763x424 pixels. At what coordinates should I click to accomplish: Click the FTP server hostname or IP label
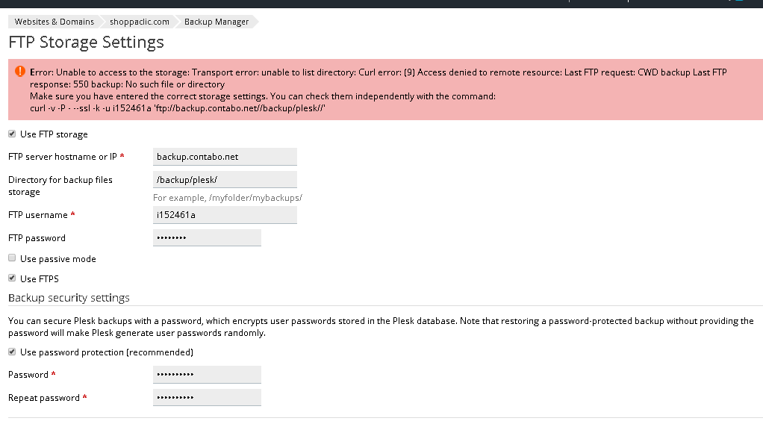63,157
